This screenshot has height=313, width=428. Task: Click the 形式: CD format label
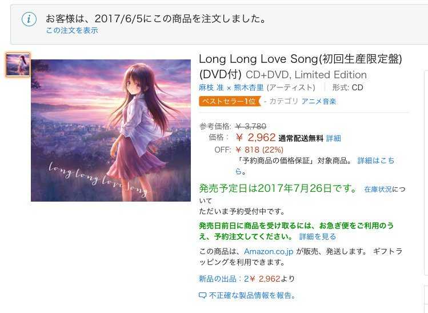[347, 87]
